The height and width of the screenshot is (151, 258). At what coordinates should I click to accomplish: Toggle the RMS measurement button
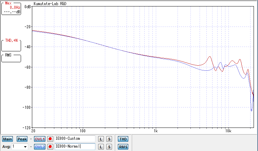tap(123, 147)
